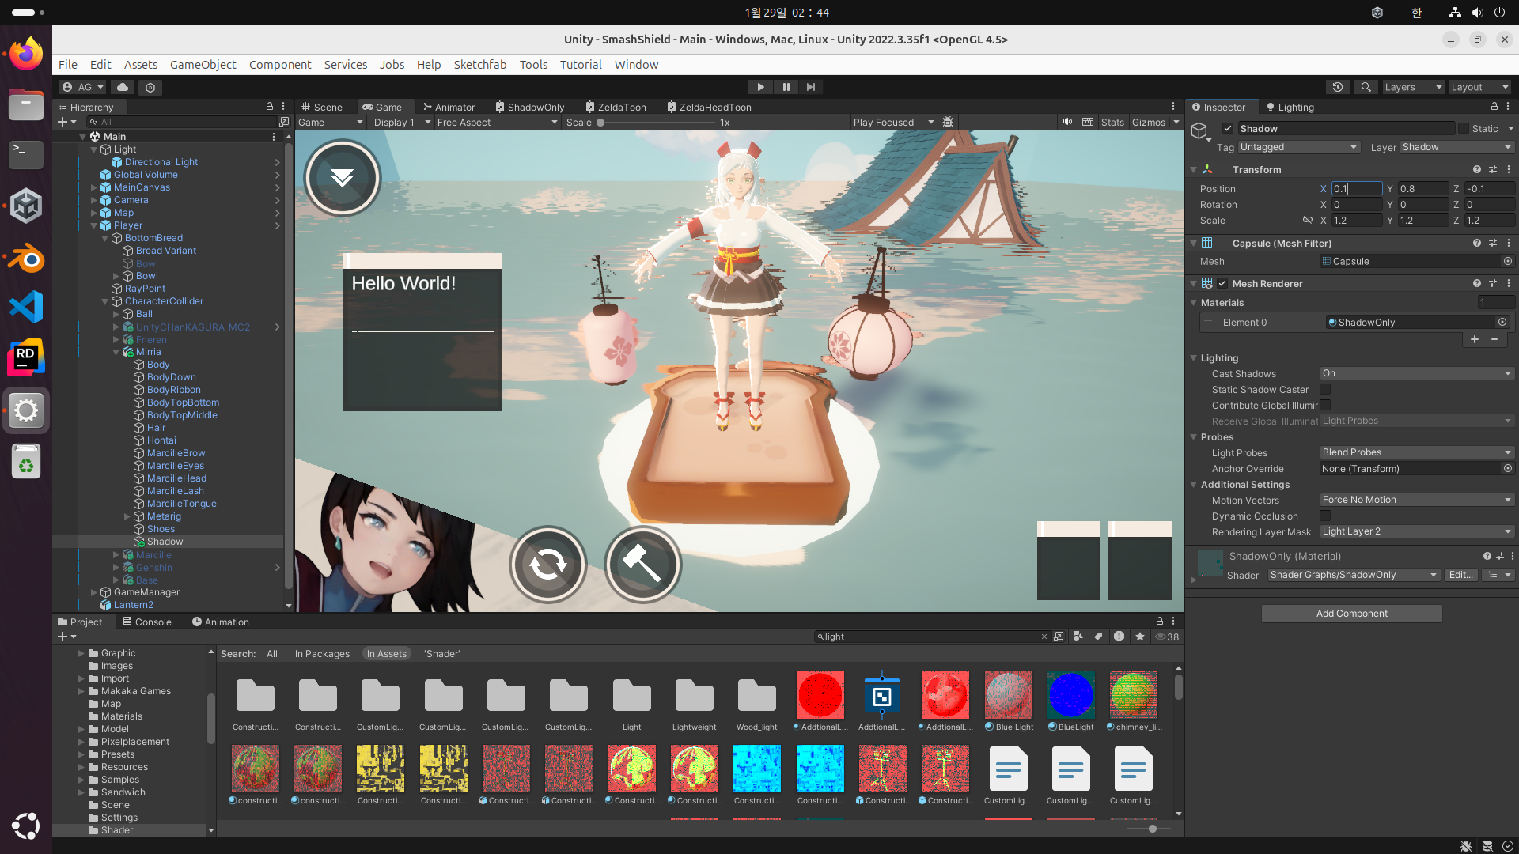
Task: Click the Game view debug bug icon
Action: [x=948, y=122]
